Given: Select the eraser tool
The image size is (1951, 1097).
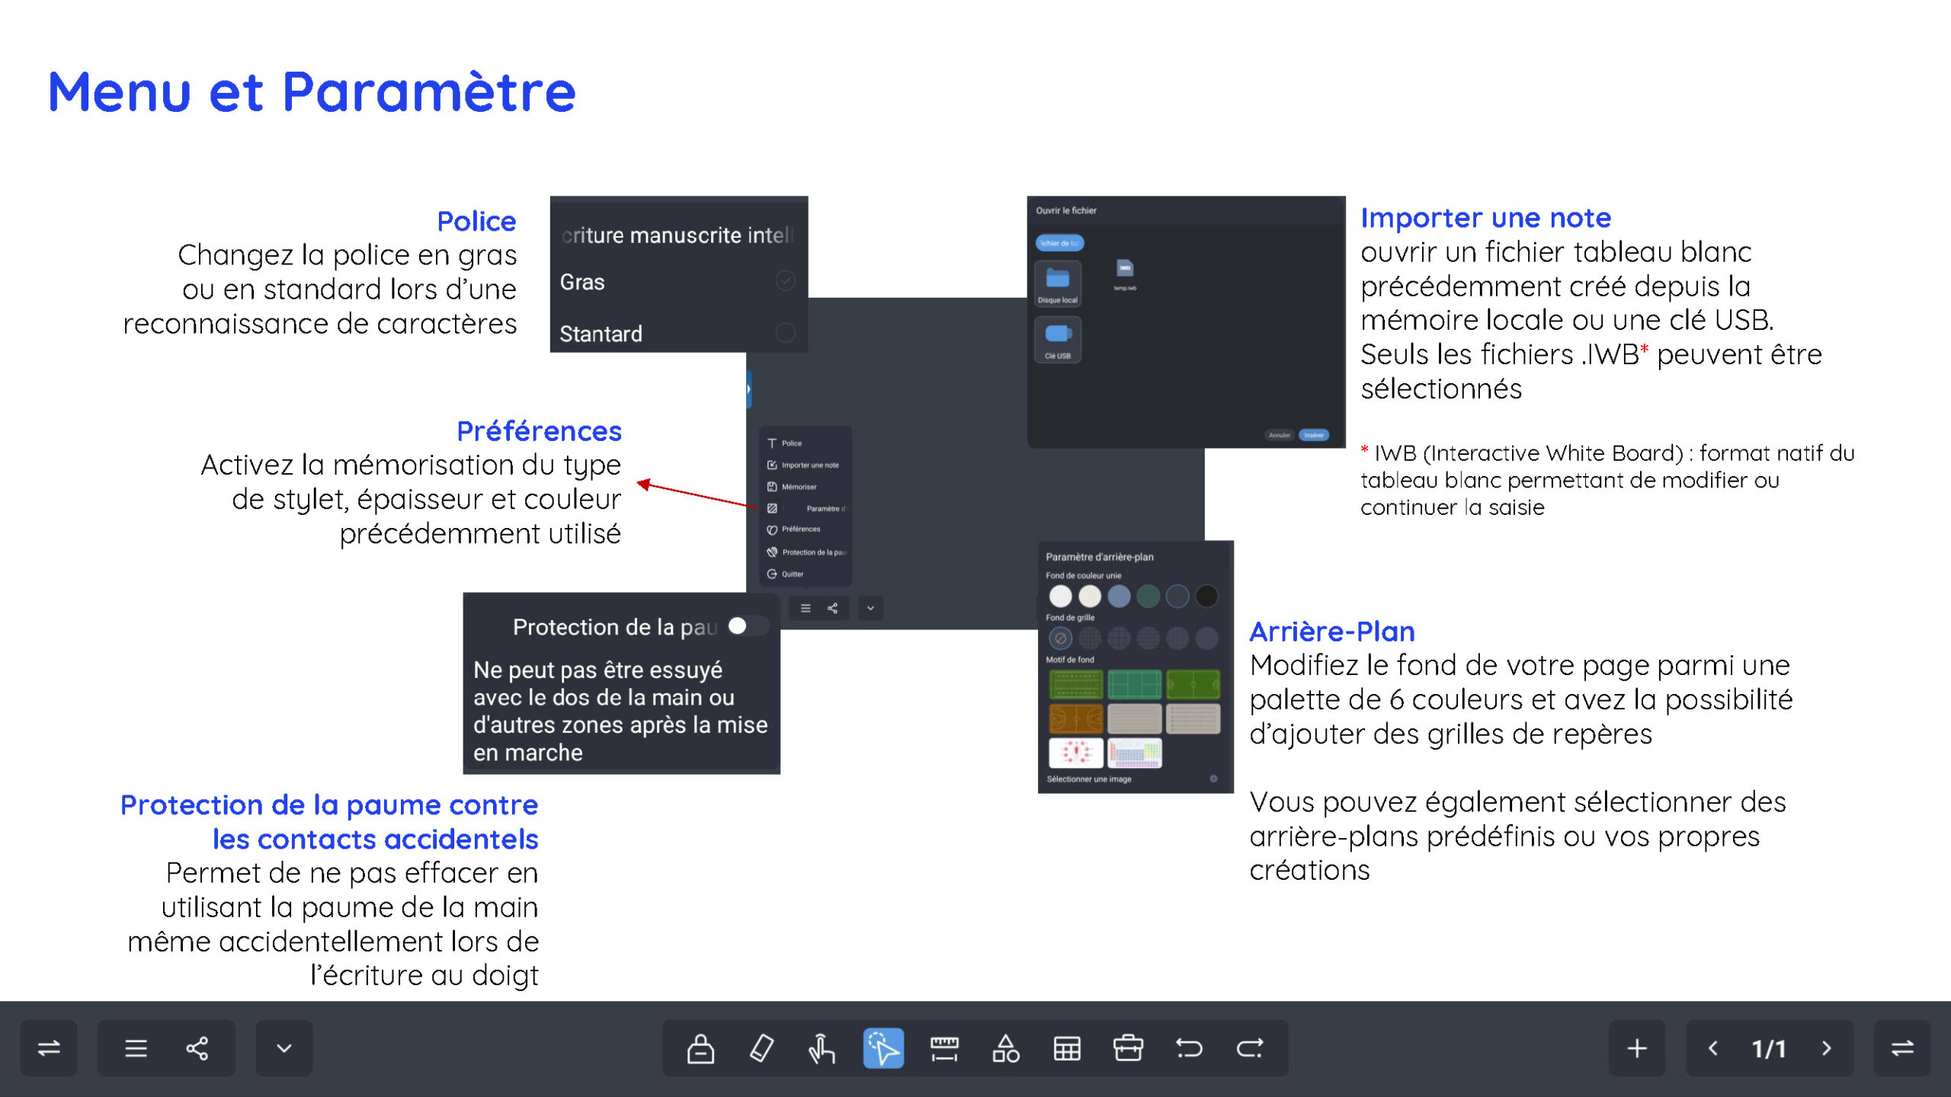Looking at the screenshot, I should 761,1048.
